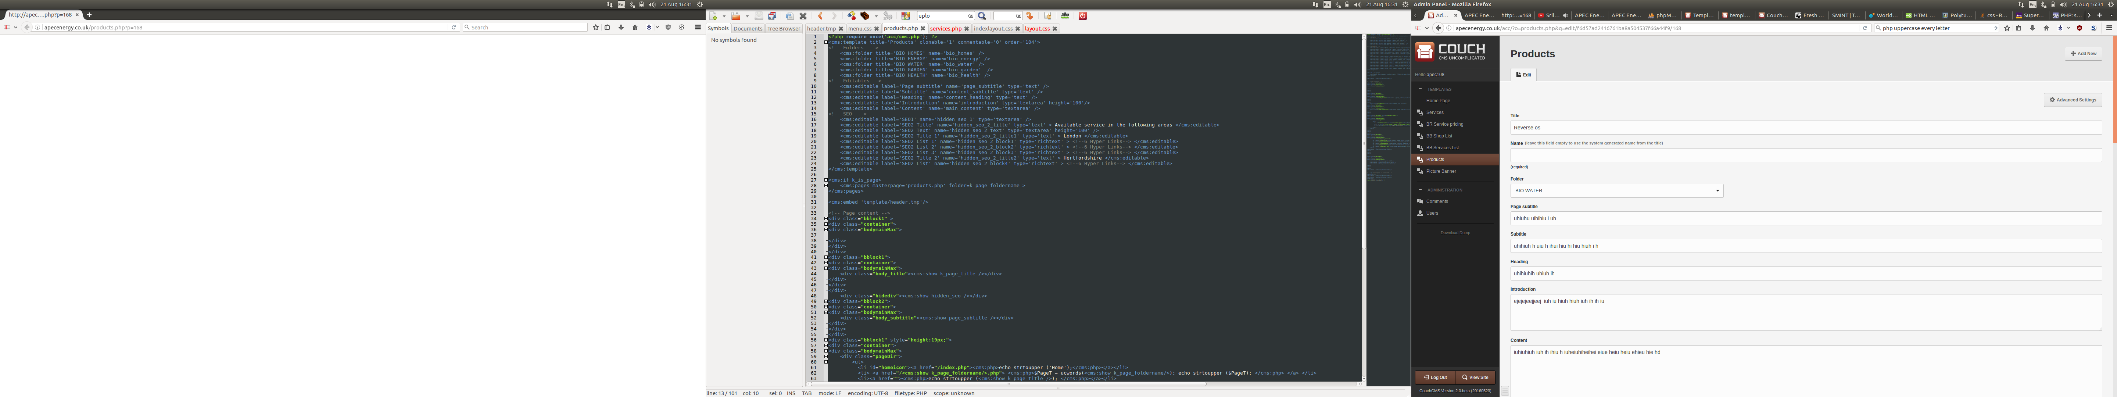Create a new file in Geany toolbar
This screenshot has width=2117, height=397.
[713, 15]
